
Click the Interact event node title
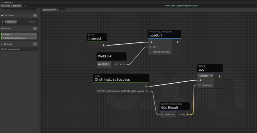[x=95, y=38]
